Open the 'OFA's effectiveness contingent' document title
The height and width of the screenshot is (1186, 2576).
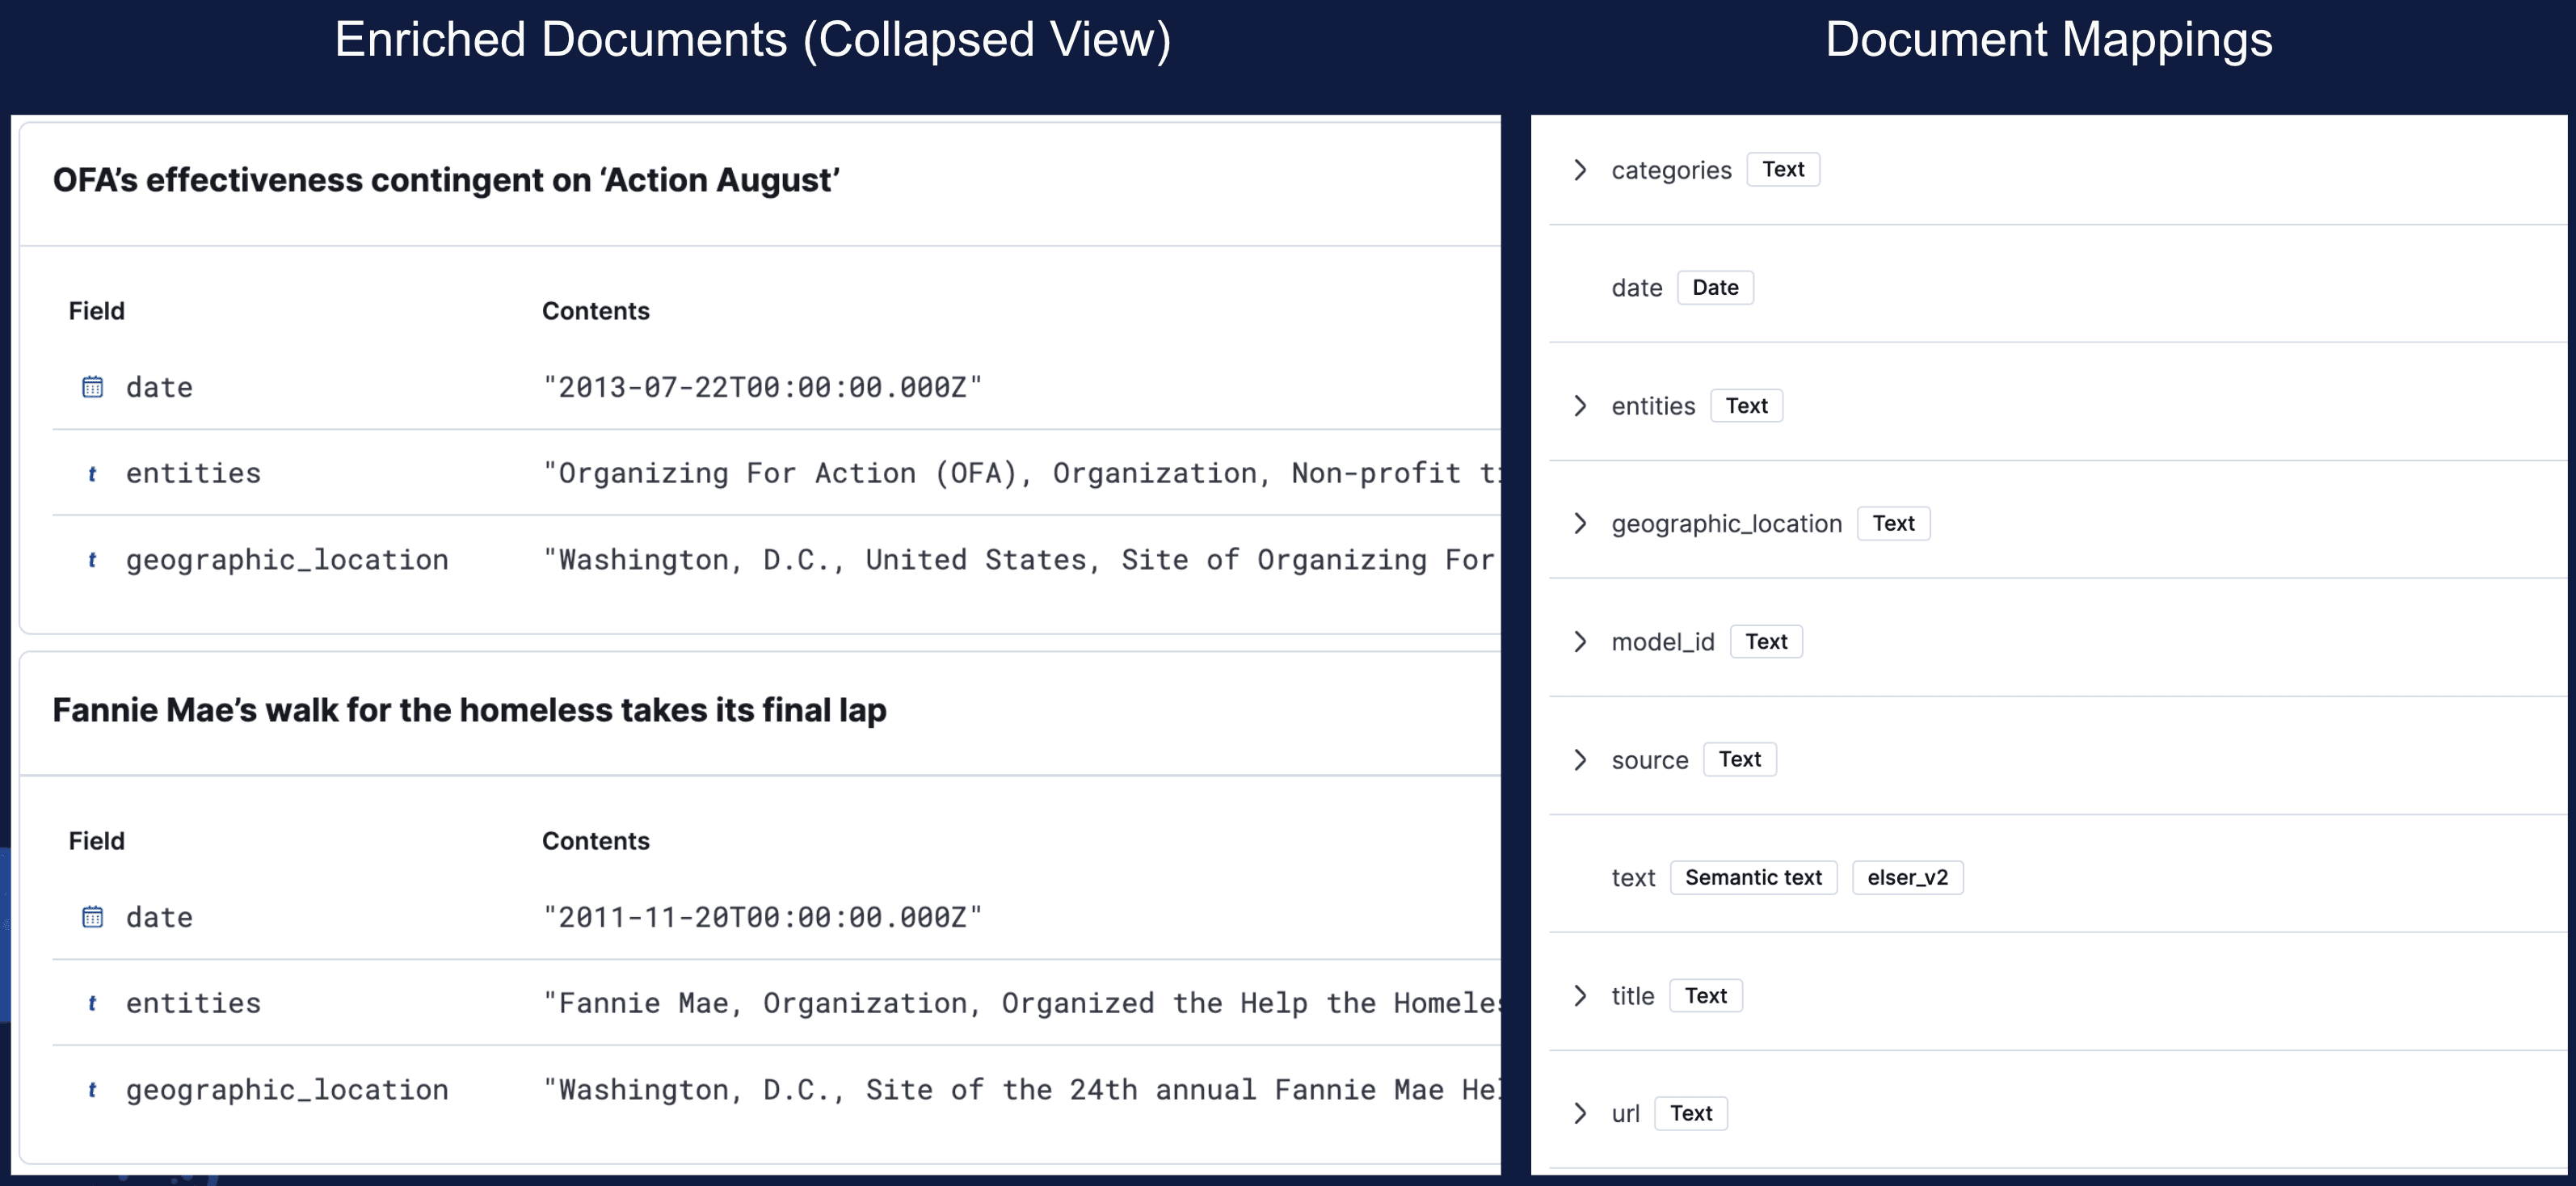point(446,181)
